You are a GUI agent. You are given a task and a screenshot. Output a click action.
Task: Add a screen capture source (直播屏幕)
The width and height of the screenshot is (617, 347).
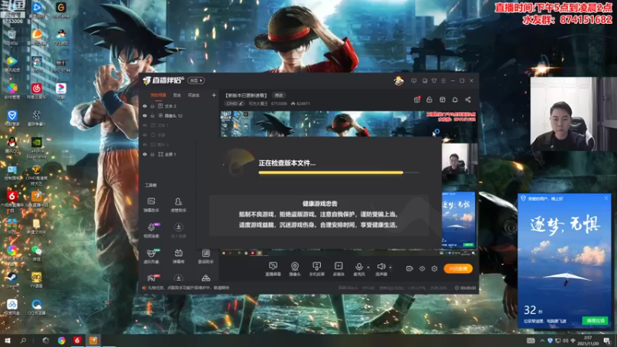(273, 269)
